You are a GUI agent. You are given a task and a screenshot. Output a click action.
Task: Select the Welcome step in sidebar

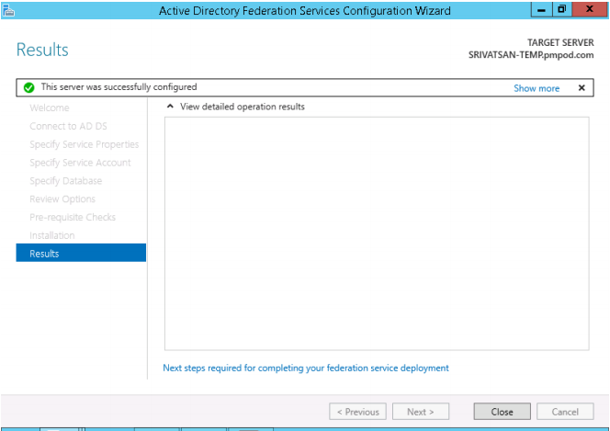50,108
